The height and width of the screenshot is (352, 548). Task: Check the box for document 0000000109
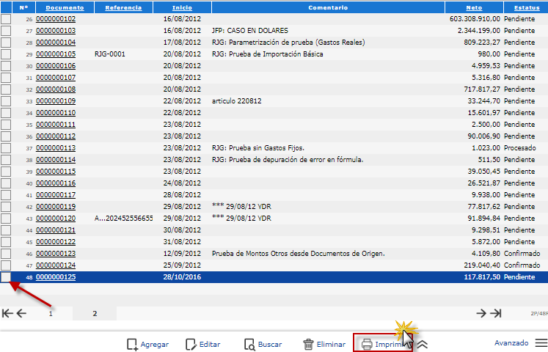point(6,101)
